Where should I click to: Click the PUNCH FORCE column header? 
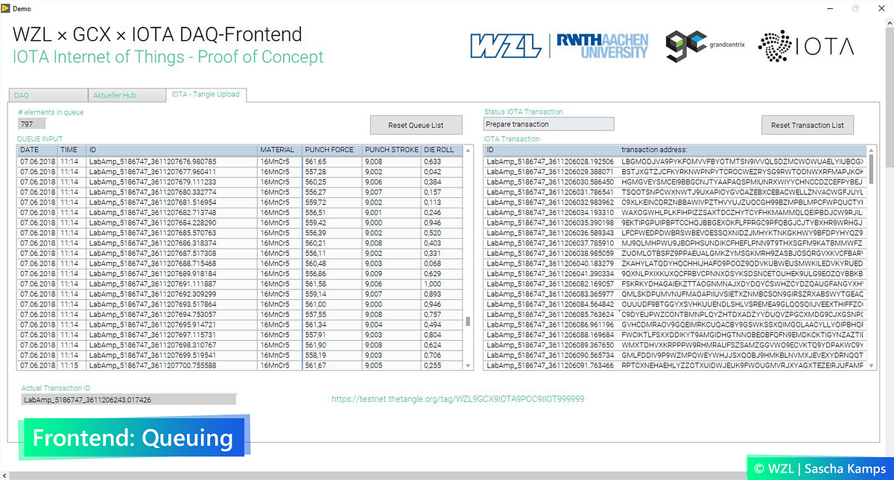pos(332,150)
